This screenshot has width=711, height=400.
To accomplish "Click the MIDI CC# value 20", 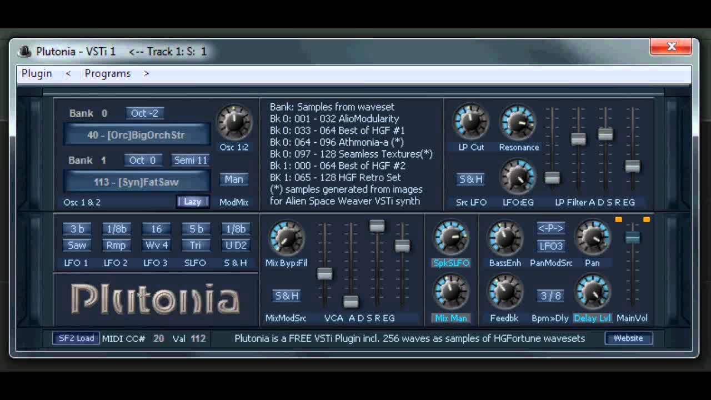I will [159, 338].
